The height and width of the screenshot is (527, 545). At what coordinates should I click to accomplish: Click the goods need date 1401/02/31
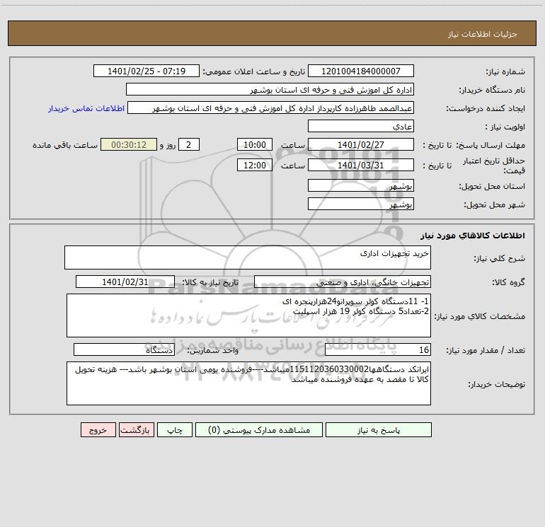tap(125, 282)
